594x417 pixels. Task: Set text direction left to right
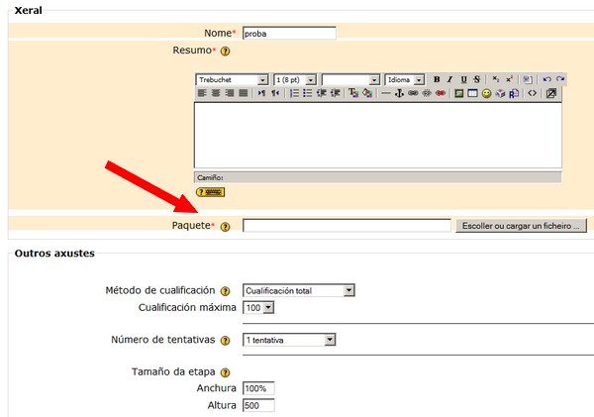[x=261, y=93]
